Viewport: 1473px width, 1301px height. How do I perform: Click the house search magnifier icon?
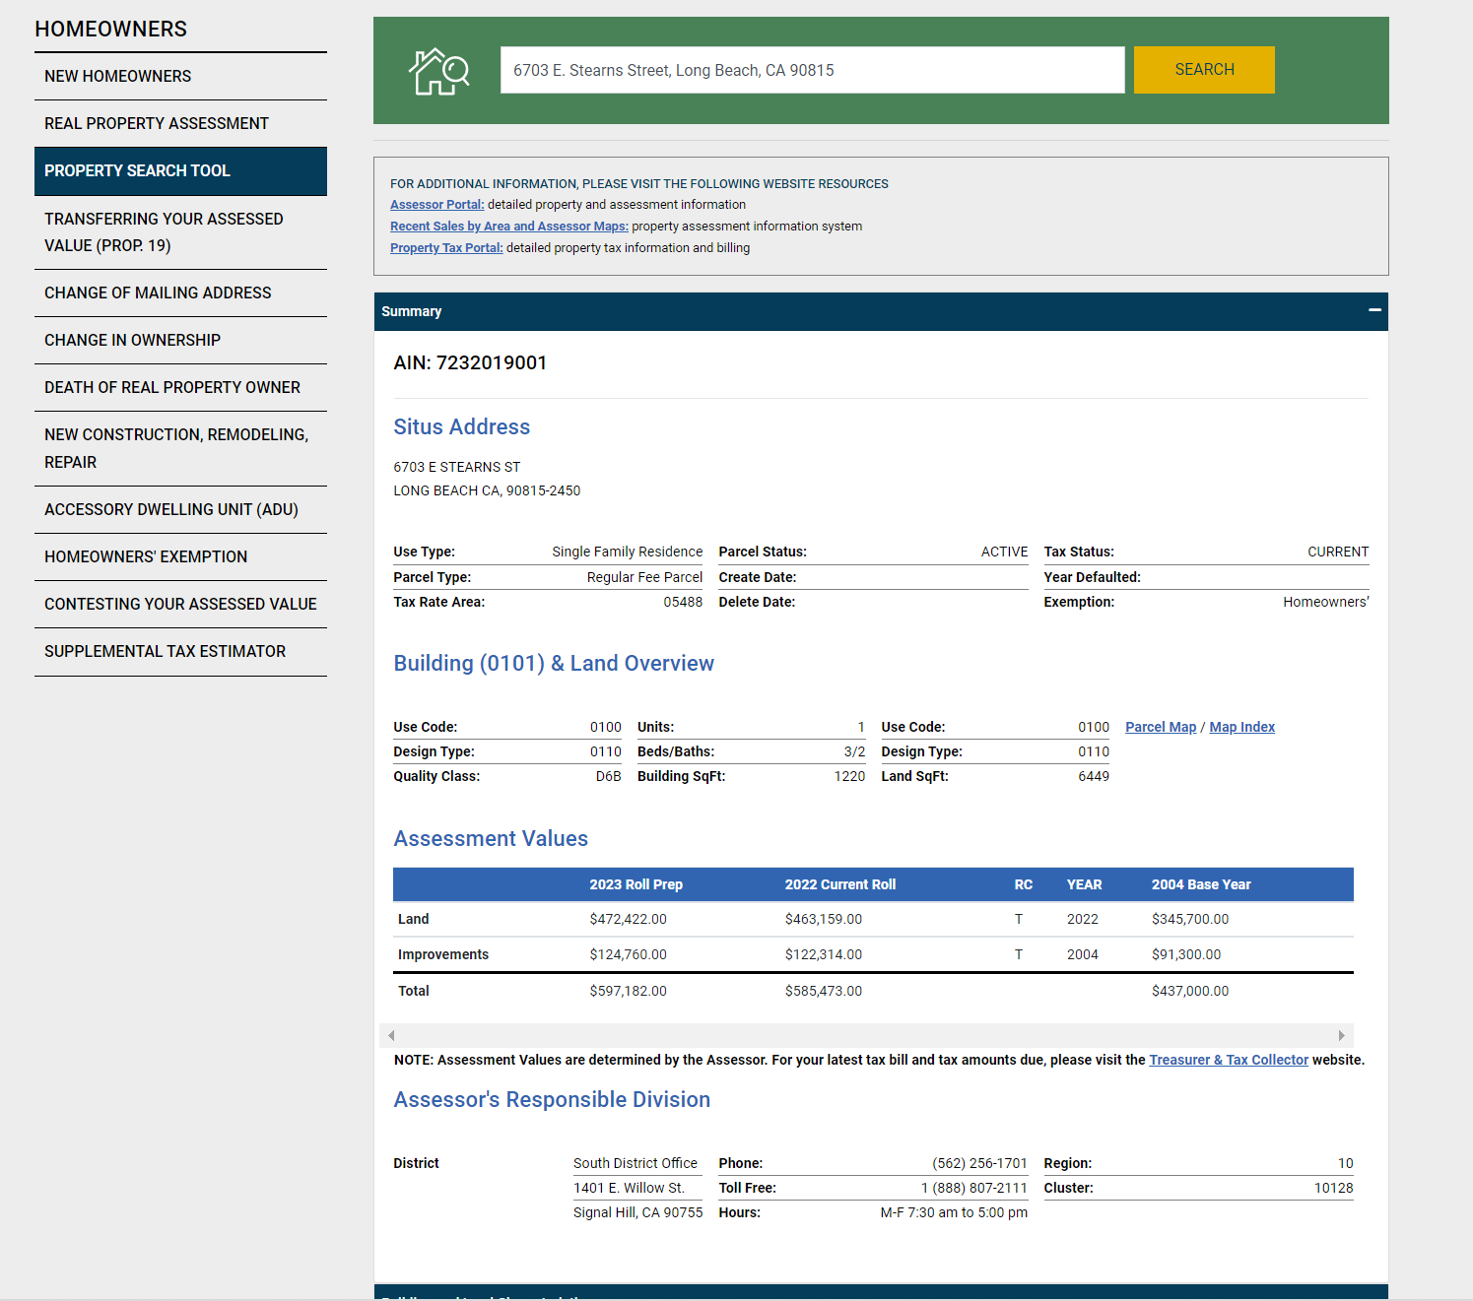click(439, 71)
